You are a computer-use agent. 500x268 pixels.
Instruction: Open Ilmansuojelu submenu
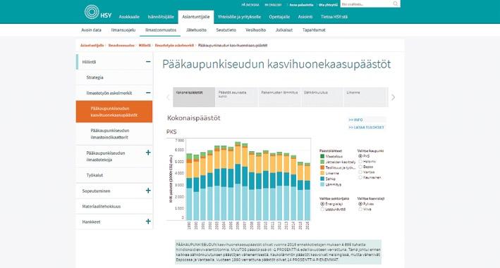[123, 30]
